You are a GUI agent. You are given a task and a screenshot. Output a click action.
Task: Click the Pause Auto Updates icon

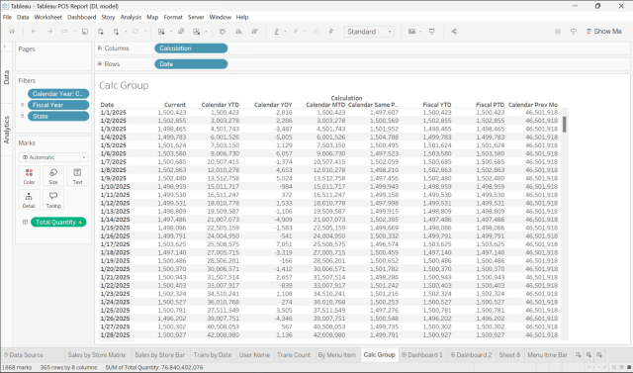(x=117, y=32)
